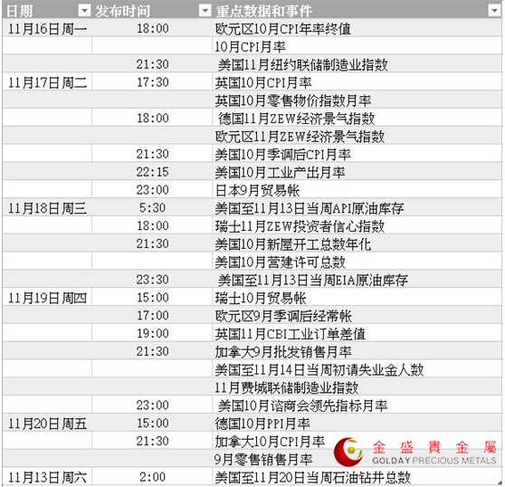
Task: Click the Golday Precious Metals red logo
Action: pyautogui.click(x=348, y=452)
